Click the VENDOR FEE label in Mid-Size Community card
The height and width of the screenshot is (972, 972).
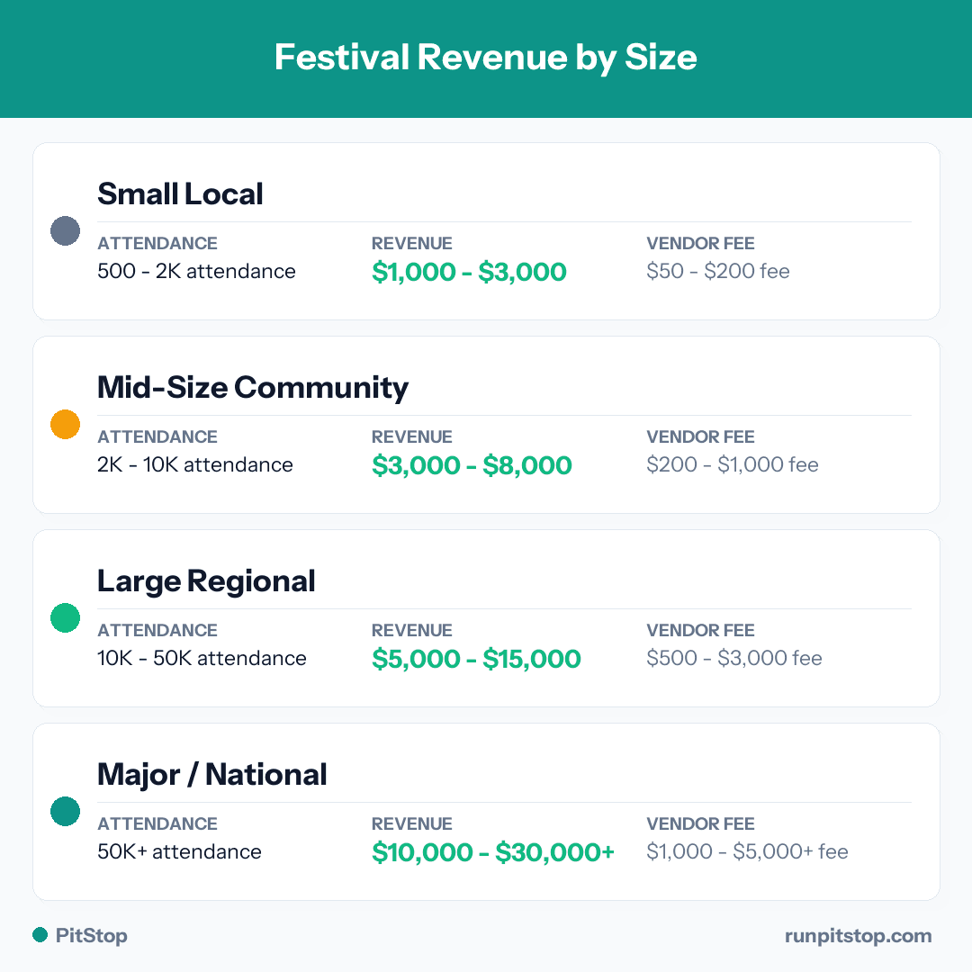tap(700, 437)
